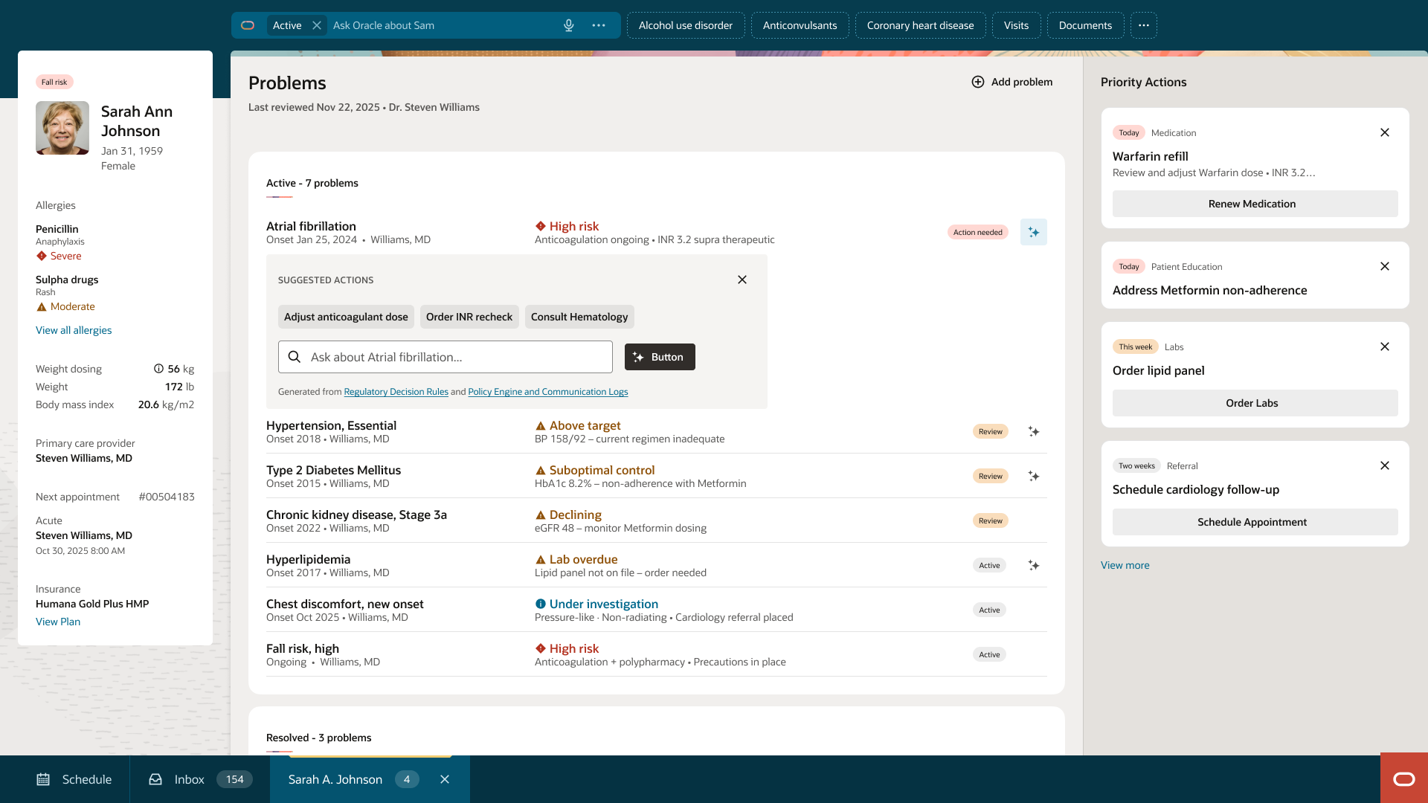Open Schedule calendar in bottom bar
The width and height of the screenshot is (1428, 803).
[x=74, y=779]
